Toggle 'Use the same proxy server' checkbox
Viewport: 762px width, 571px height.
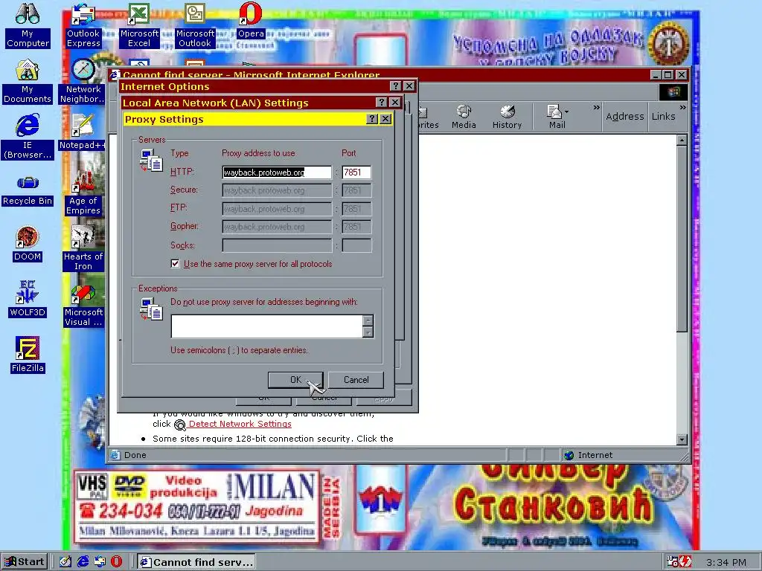point(176,264)
